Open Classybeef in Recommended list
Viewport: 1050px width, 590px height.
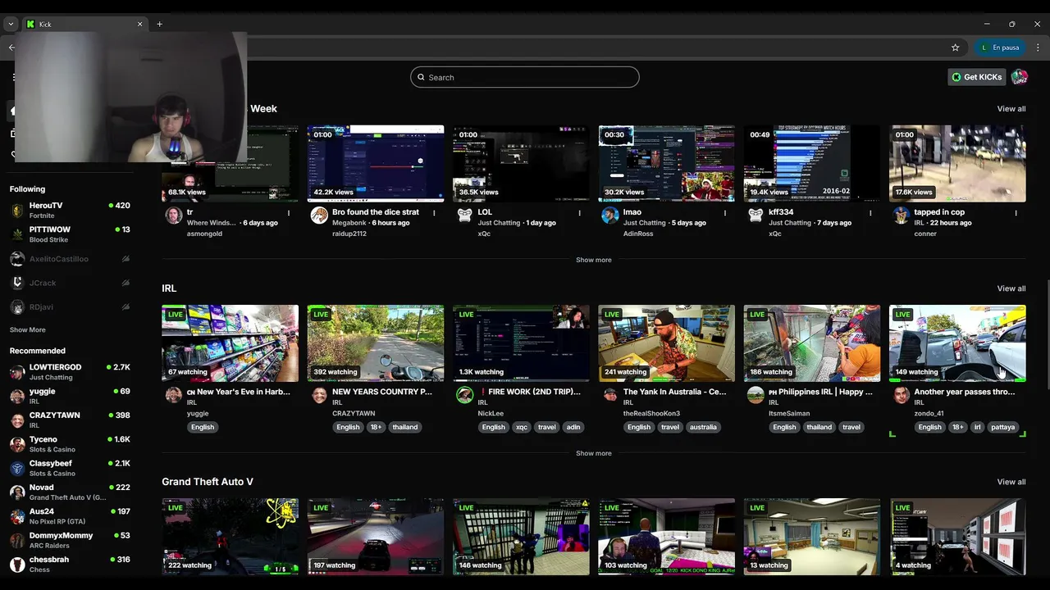pyautogui.click(x=70, y=468)
